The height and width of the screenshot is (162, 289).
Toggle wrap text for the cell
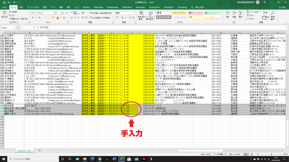click(90, 13)
